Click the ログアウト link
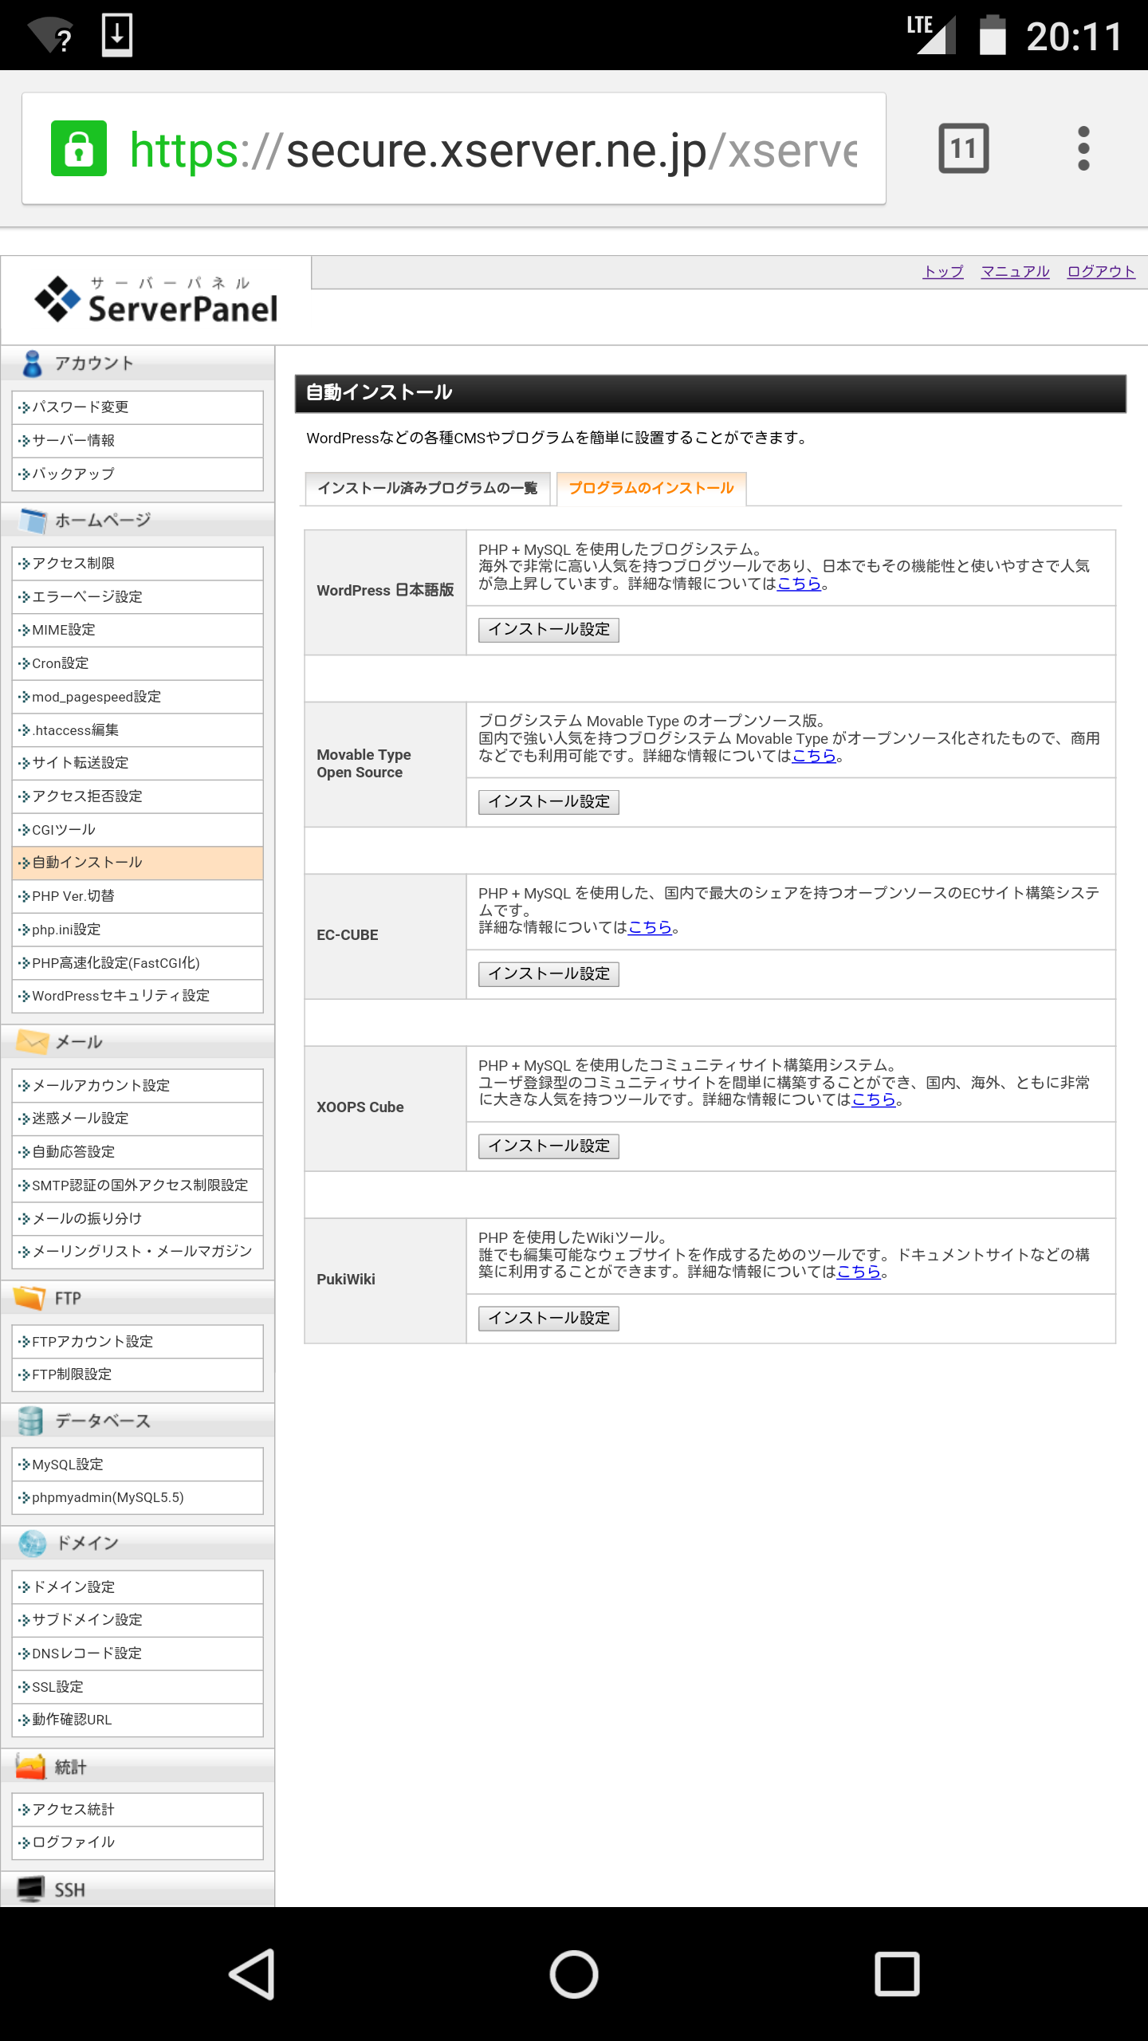 tap(1101, 272)
